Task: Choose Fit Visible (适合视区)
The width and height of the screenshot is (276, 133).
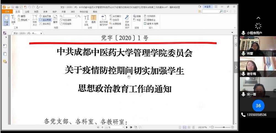Action: 45,23
